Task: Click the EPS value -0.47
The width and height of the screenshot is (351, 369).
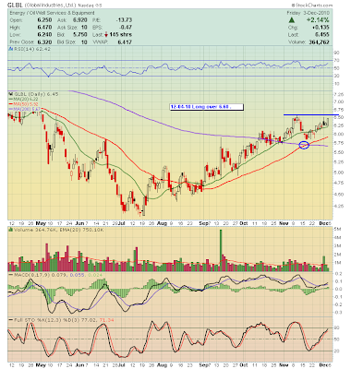Action: coord(126,28)
